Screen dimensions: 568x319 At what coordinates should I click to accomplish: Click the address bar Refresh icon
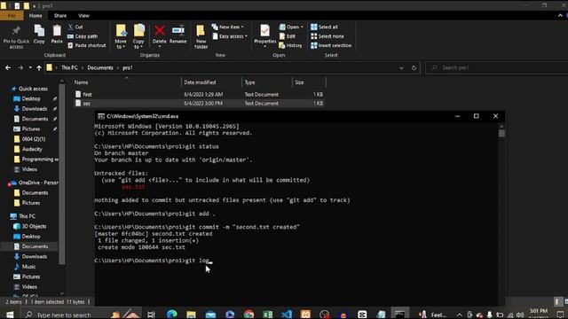click(x=414, y=67)
